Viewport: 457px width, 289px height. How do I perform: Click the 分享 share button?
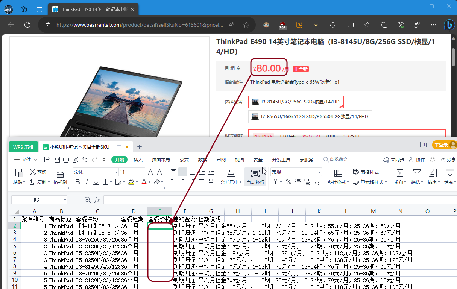[x=448, y=160]
